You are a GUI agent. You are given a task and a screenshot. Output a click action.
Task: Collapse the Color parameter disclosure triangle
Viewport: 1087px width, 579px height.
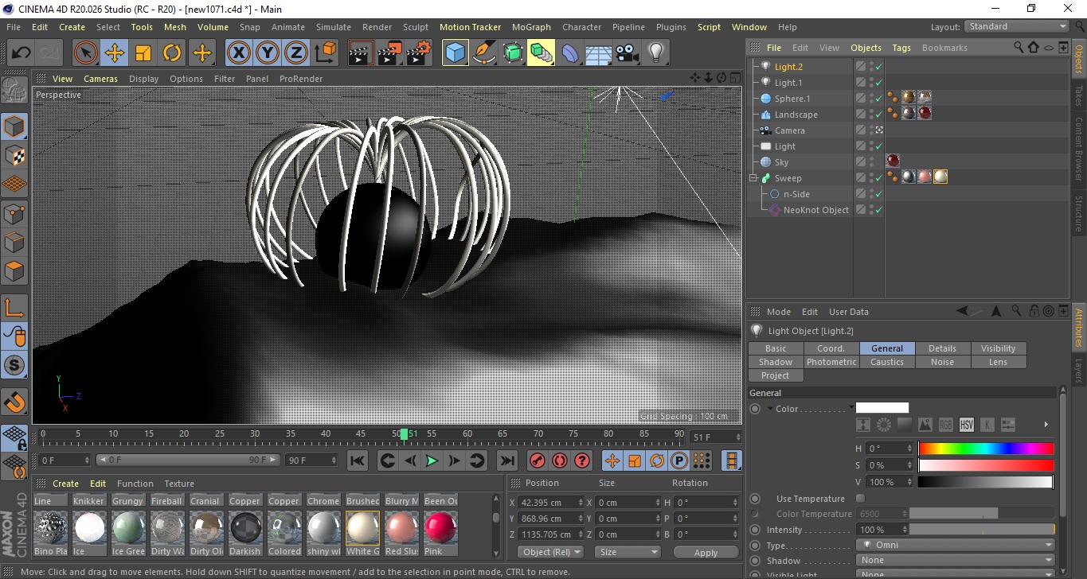coord(771,409)
